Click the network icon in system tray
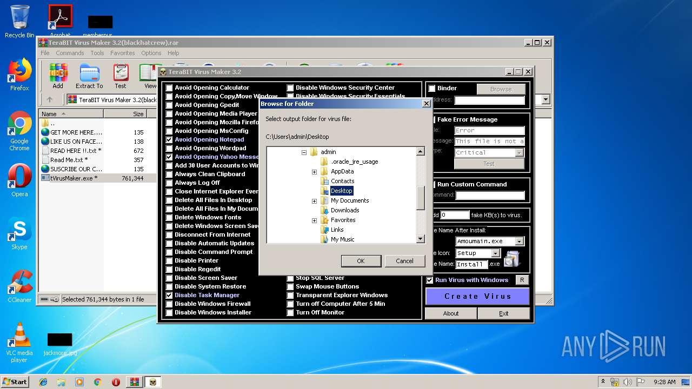The height and width of the screenshot is (389, 692). (x=615, y=382)
